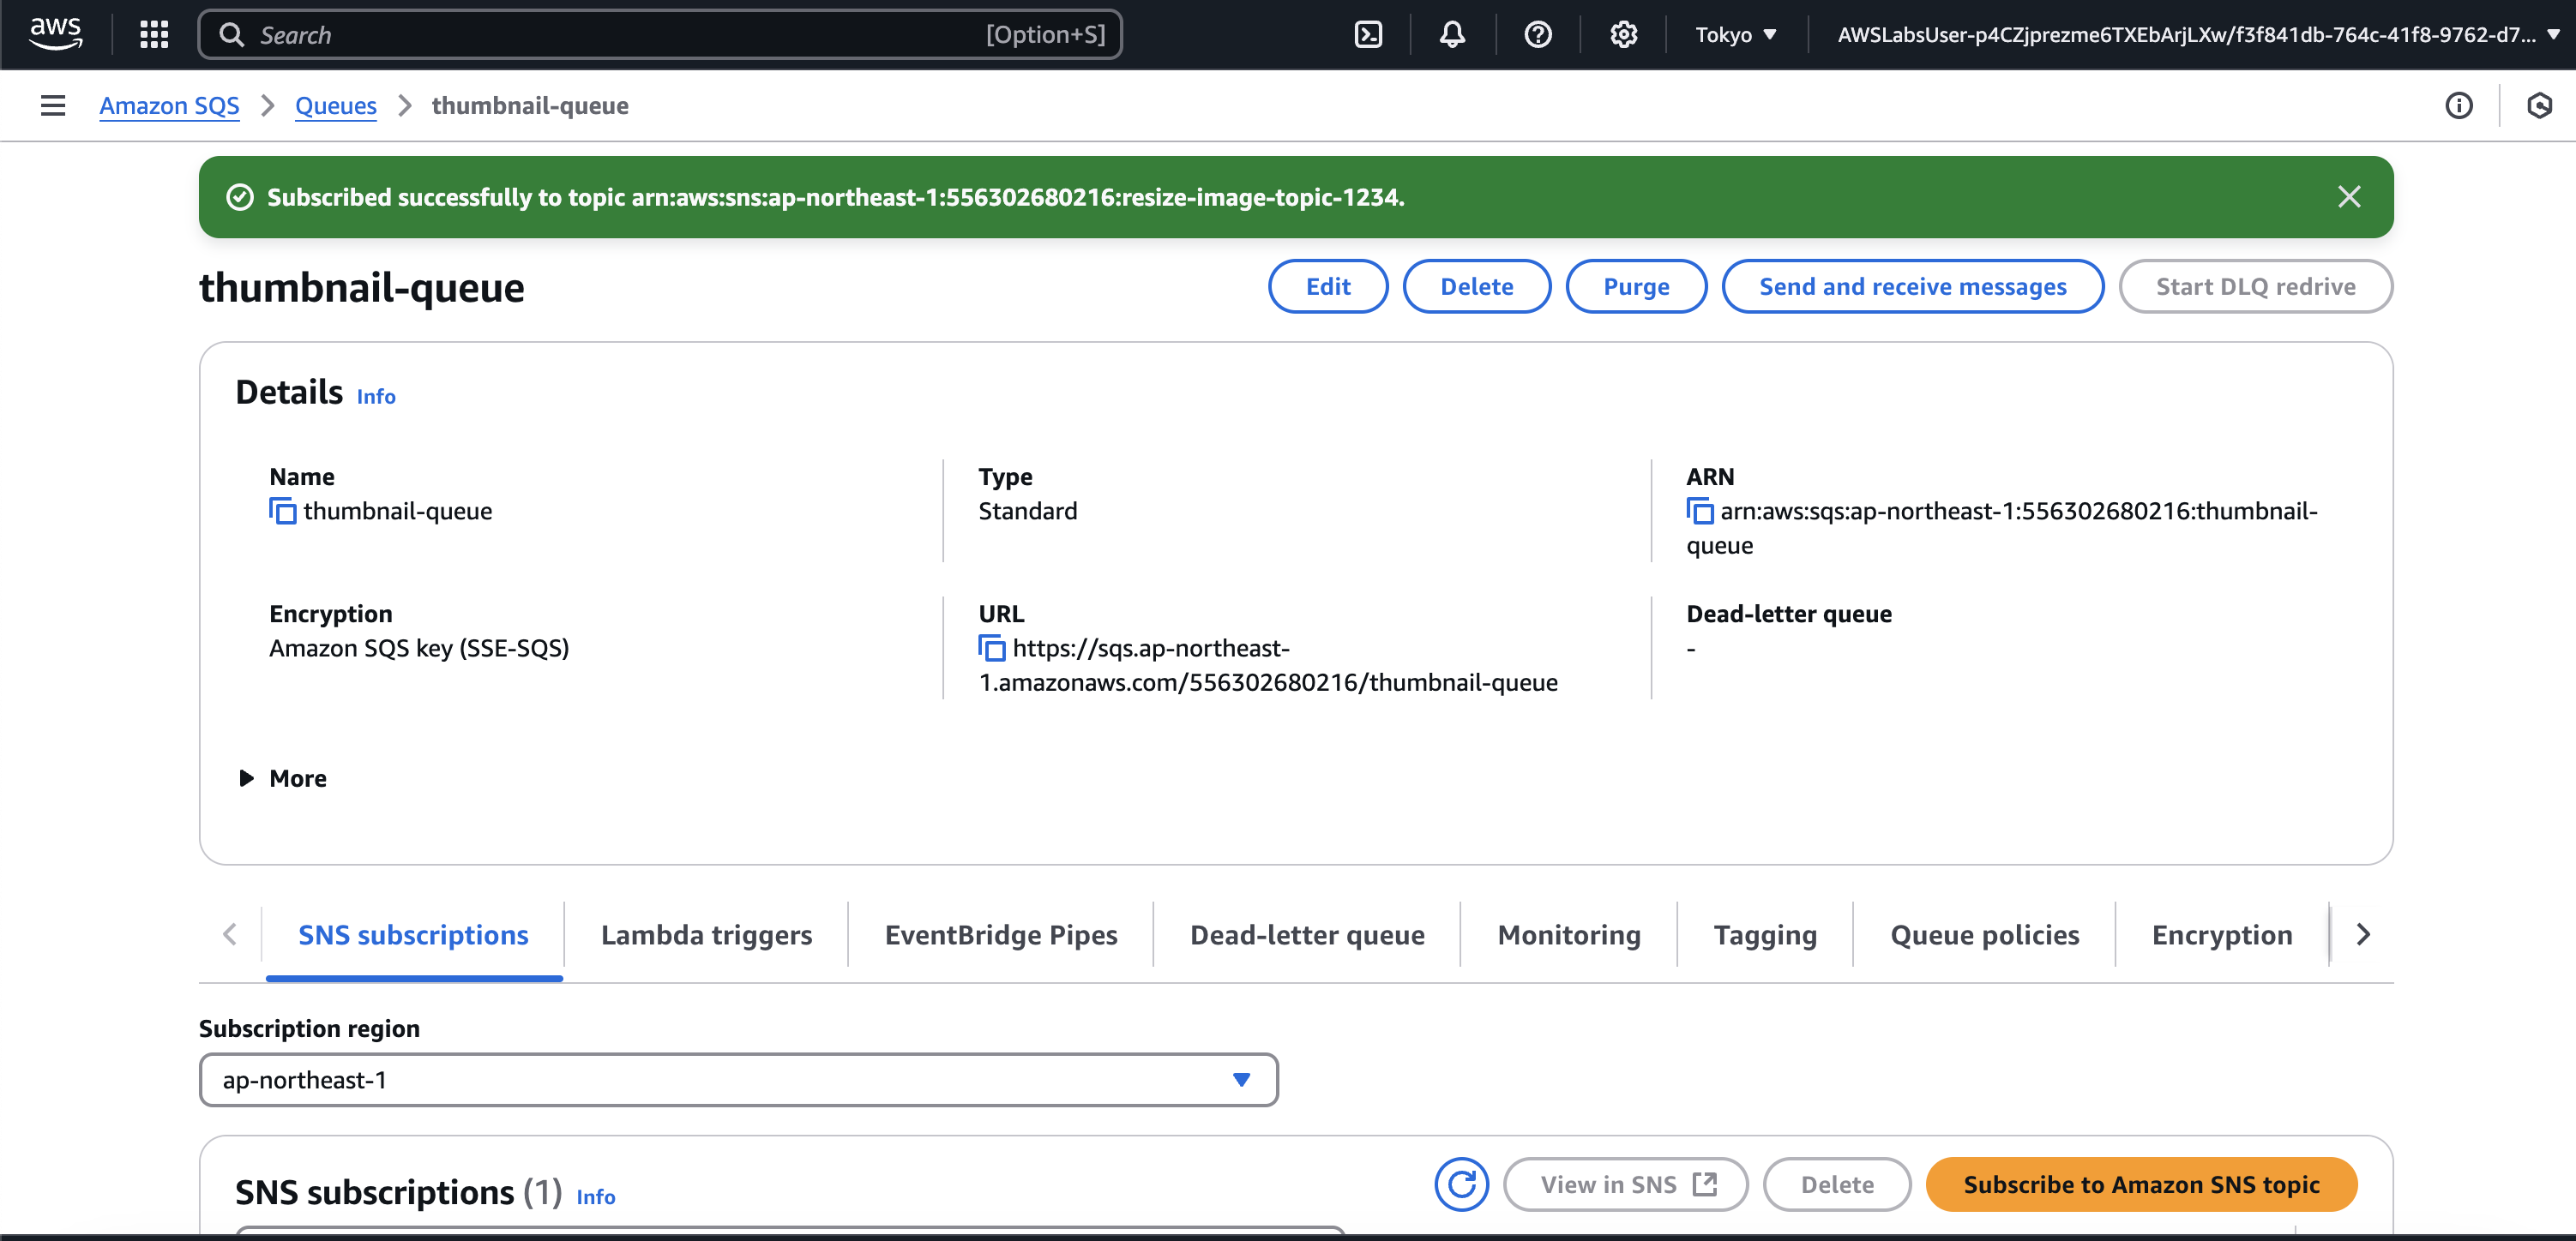Open the AWS console home logo
This screenshot has width=2576, height=1241.
point(55,34)
